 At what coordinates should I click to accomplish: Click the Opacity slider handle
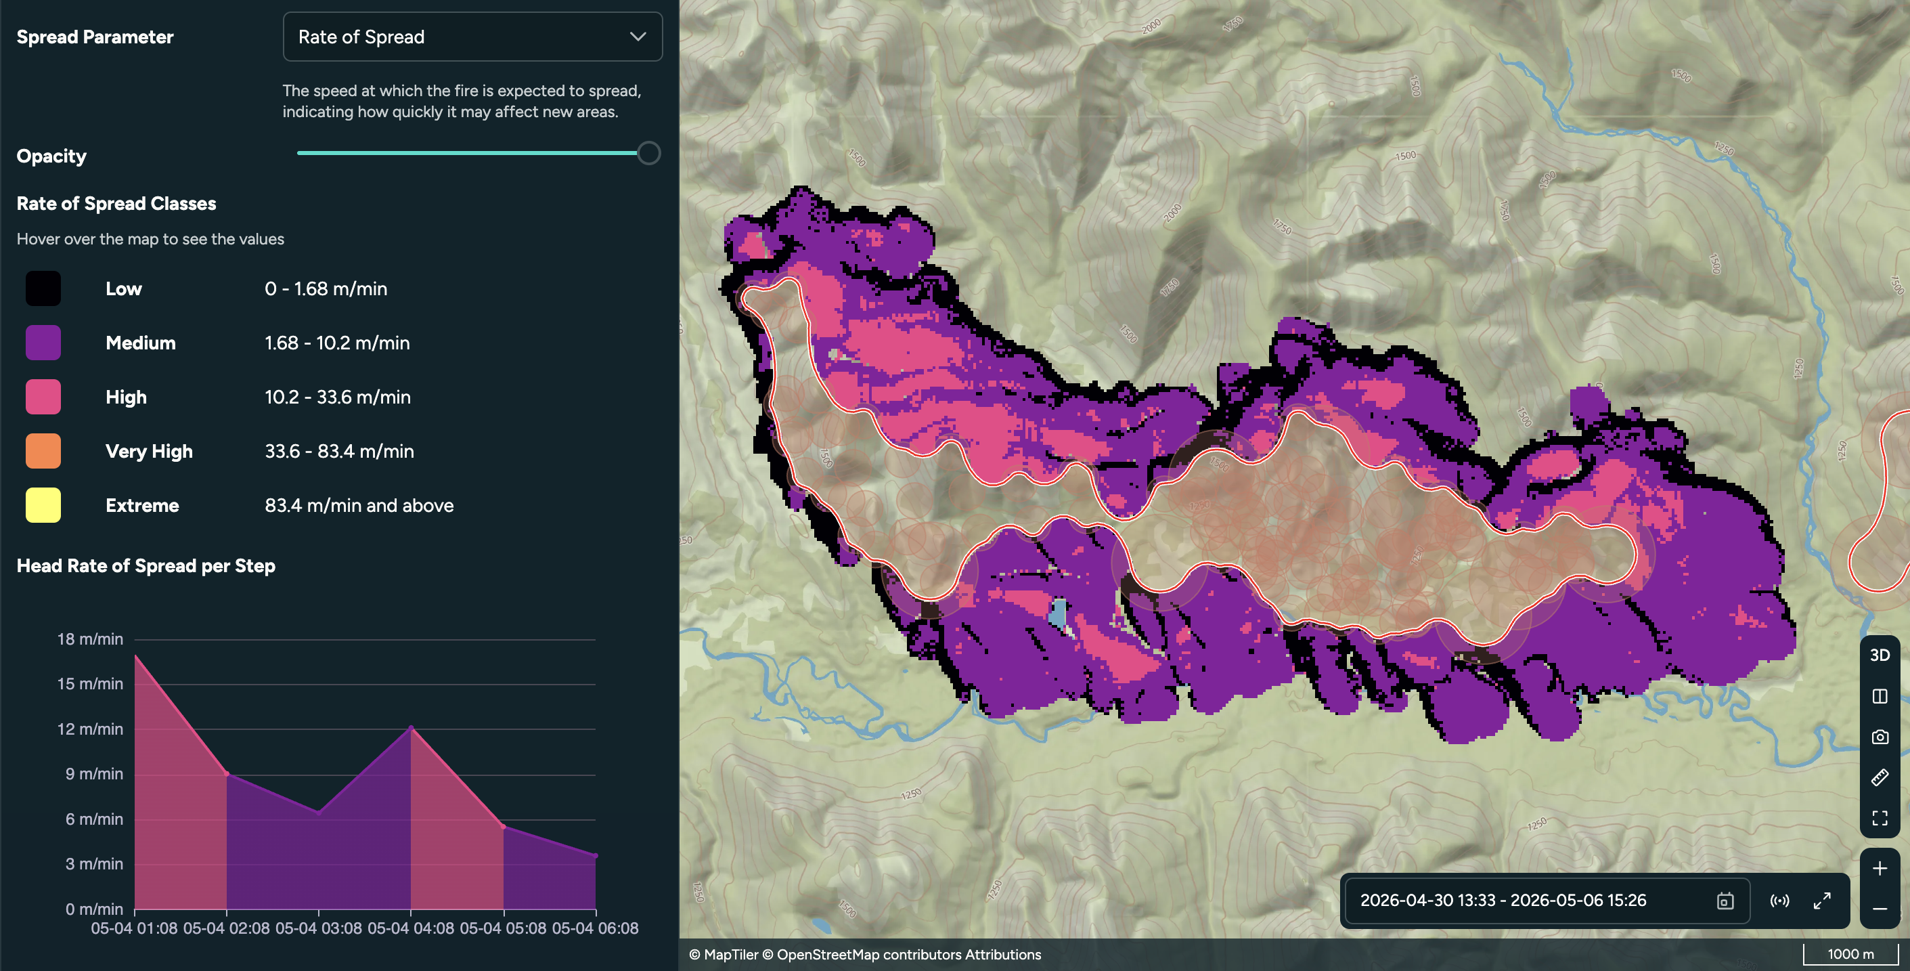tap(649, 153)
